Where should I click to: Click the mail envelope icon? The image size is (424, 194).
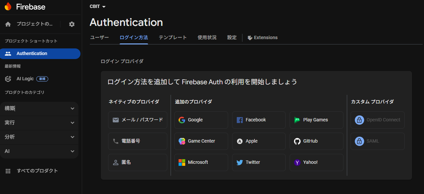[x=116, y=120]
